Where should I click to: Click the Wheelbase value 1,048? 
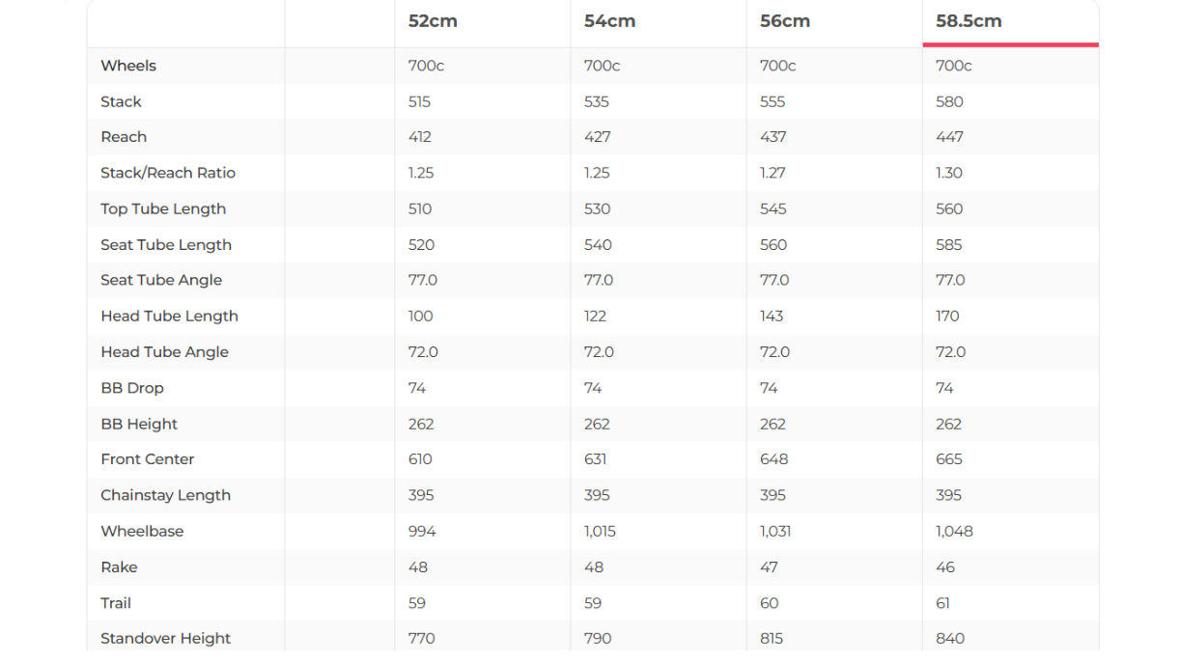[x=954, y=531]
